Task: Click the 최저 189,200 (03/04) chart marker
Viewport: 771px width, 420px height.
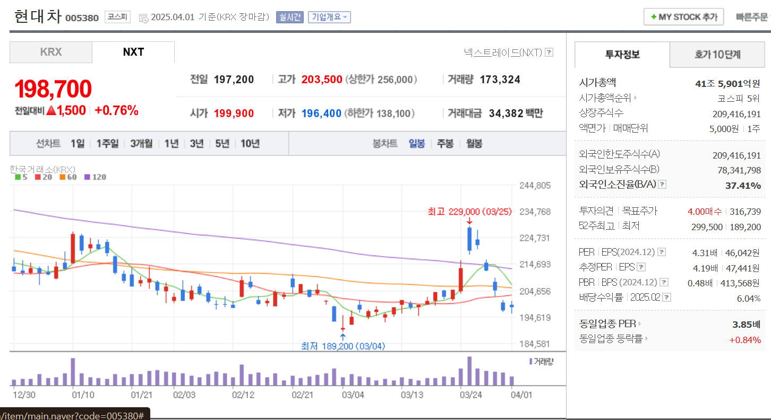Action: 343,346
